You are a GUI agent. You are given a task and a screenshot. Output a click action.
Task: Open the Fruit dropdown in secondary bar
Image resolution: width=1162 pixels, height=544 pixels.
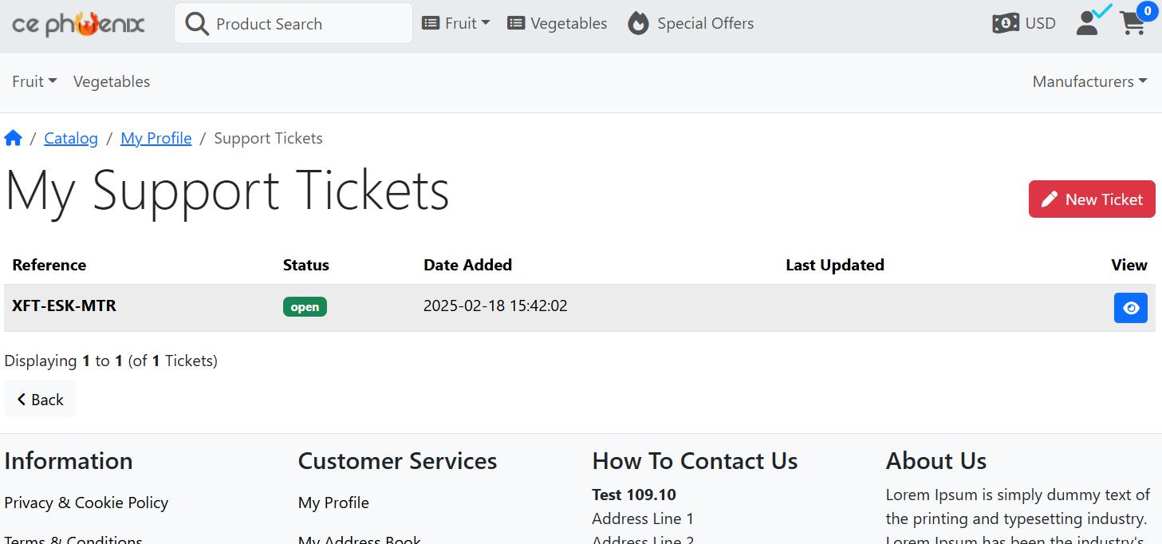[x=34, y=81]
